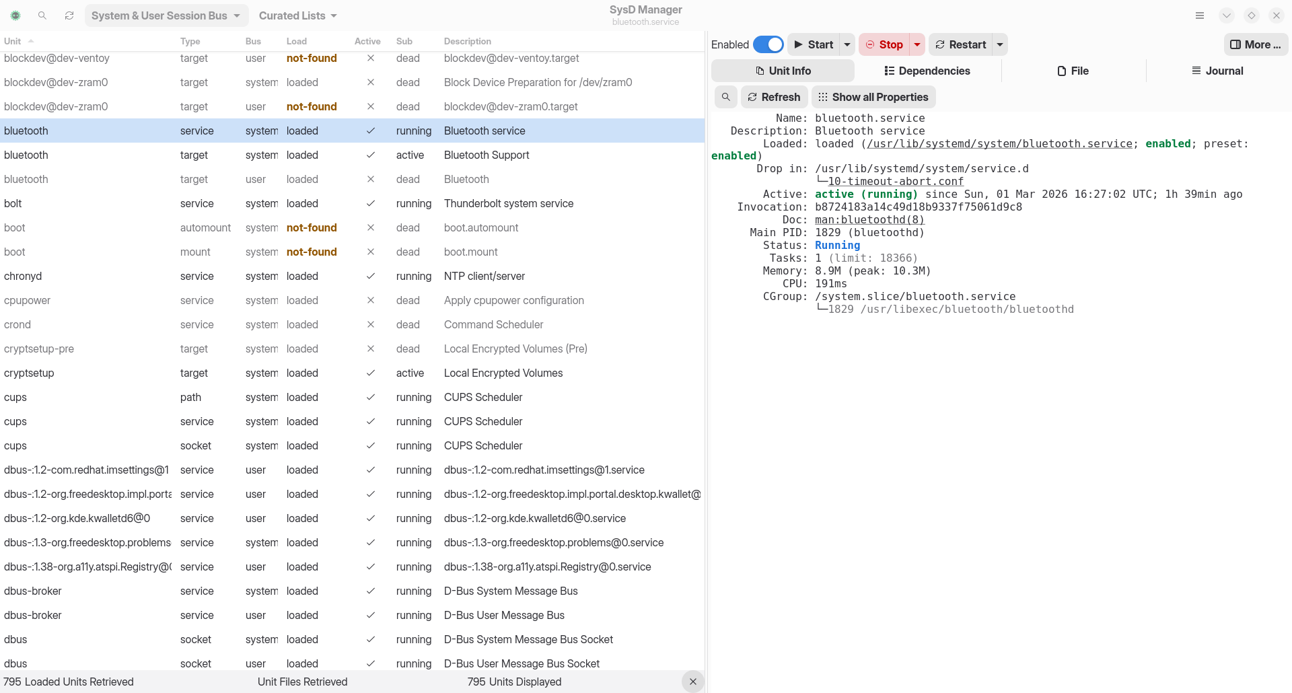Restart the bluetooth service
This screenshot has width=1292, height=693.
point(961,44)
